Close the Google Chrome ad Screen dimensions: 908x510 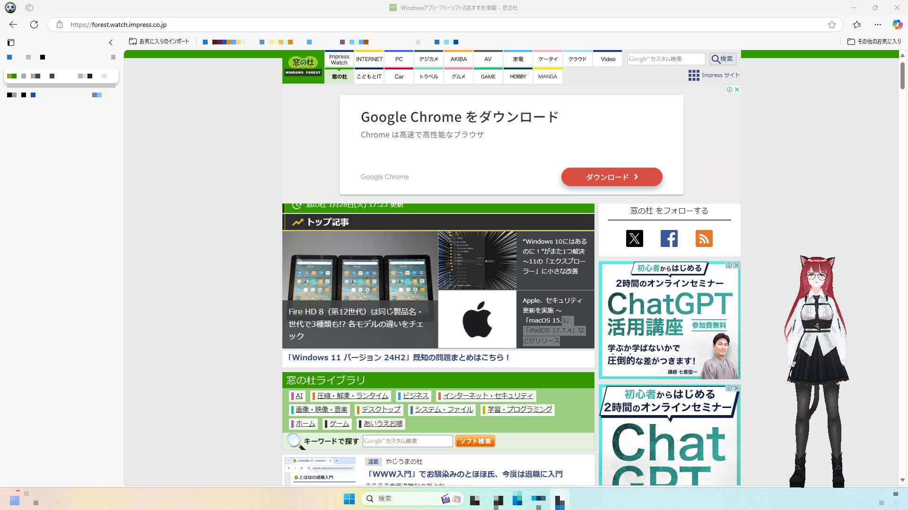point(737,89)
